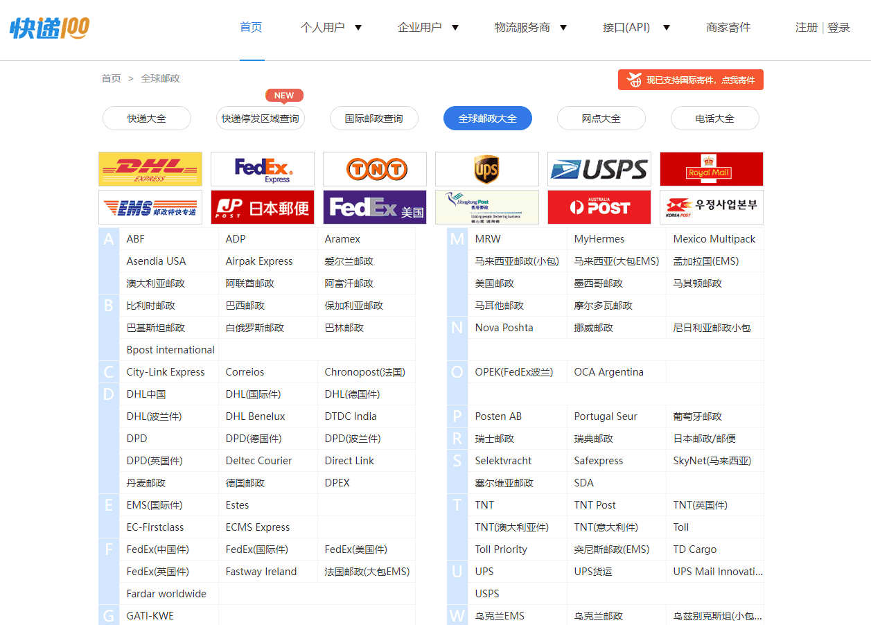Screen dimensions: 871x625
Task: Switch to the 快递大全 tab
Action: [x=147, y=118]
